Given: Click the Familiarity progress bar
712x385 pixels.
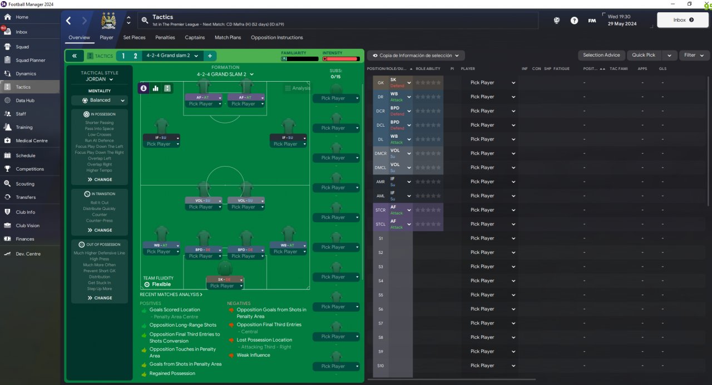Looking at the screenshot, I should click(299, 58).
